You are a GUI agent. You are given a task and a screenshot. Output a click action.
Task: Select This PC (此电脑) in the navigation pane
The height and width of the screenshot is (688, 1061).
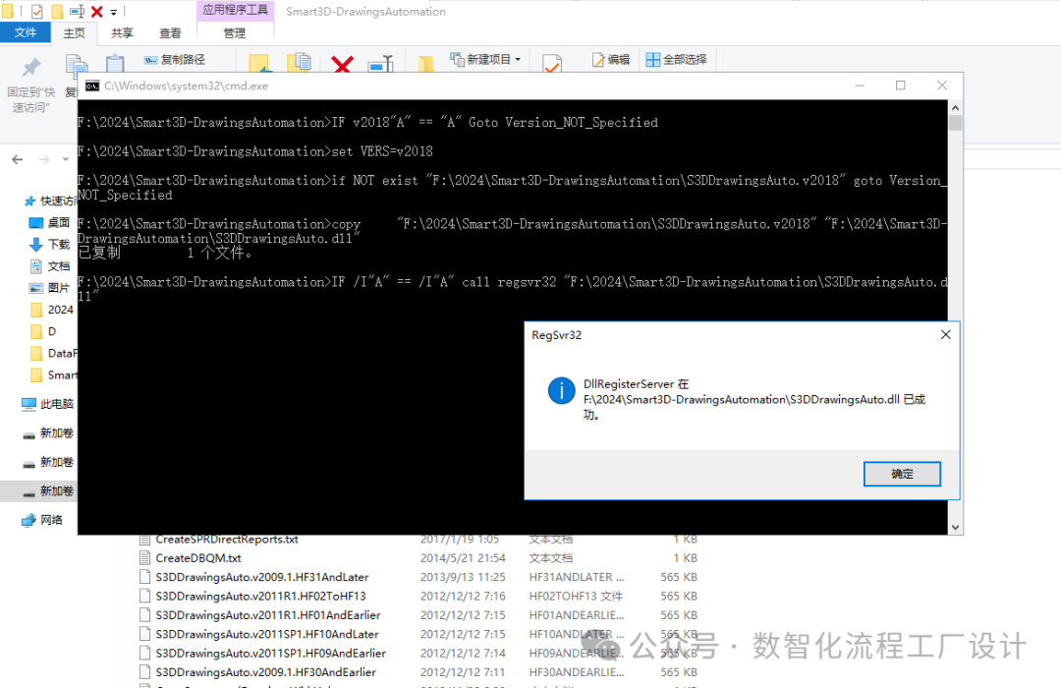[x=47, y=404]
